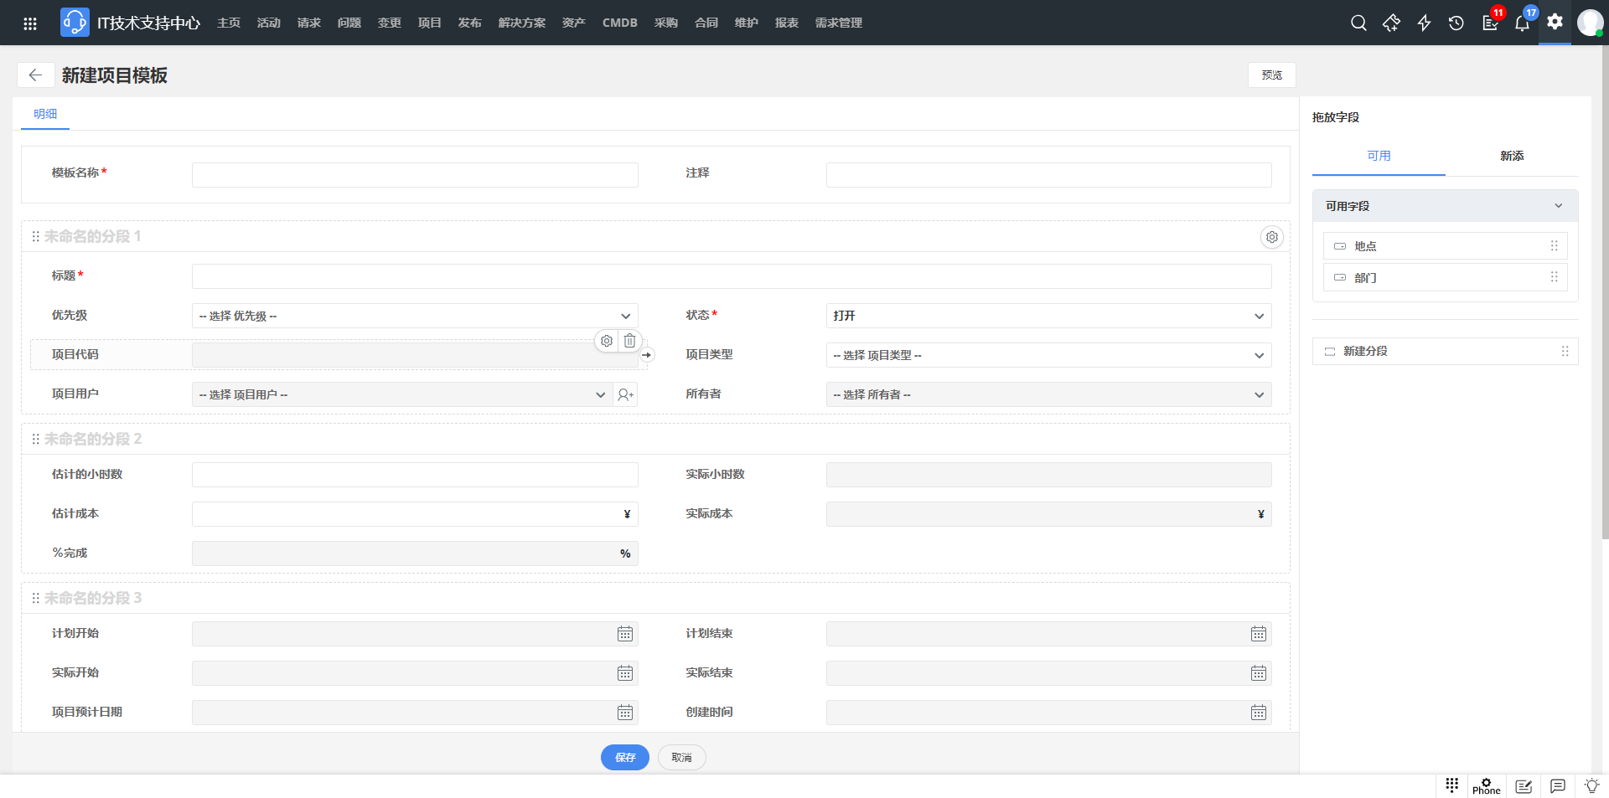Open the quick actions lightning icon

[1424, 23]
